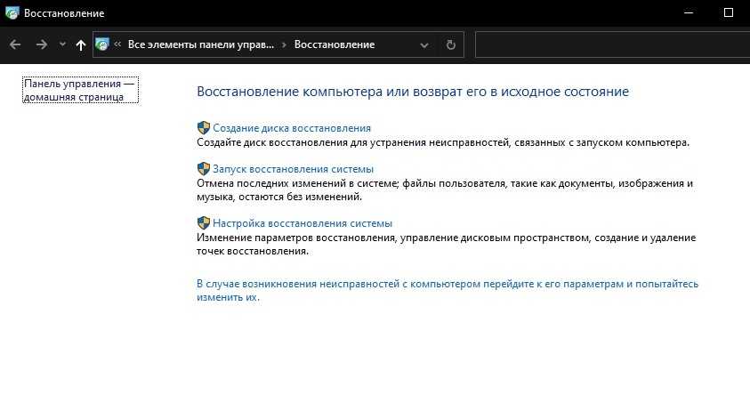750x403 pixels.
Task: Open the window icon menu in title bar
Action: tap(11, 13)
